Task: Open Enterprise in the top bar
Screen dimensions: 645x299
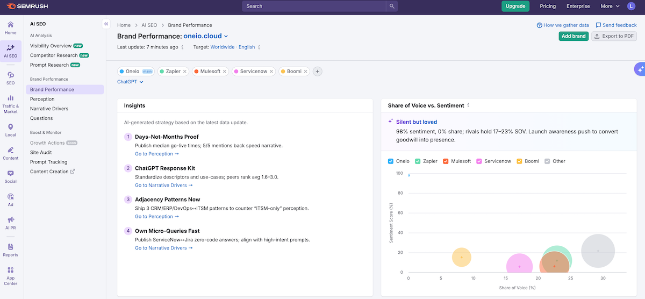Action: 578,6
